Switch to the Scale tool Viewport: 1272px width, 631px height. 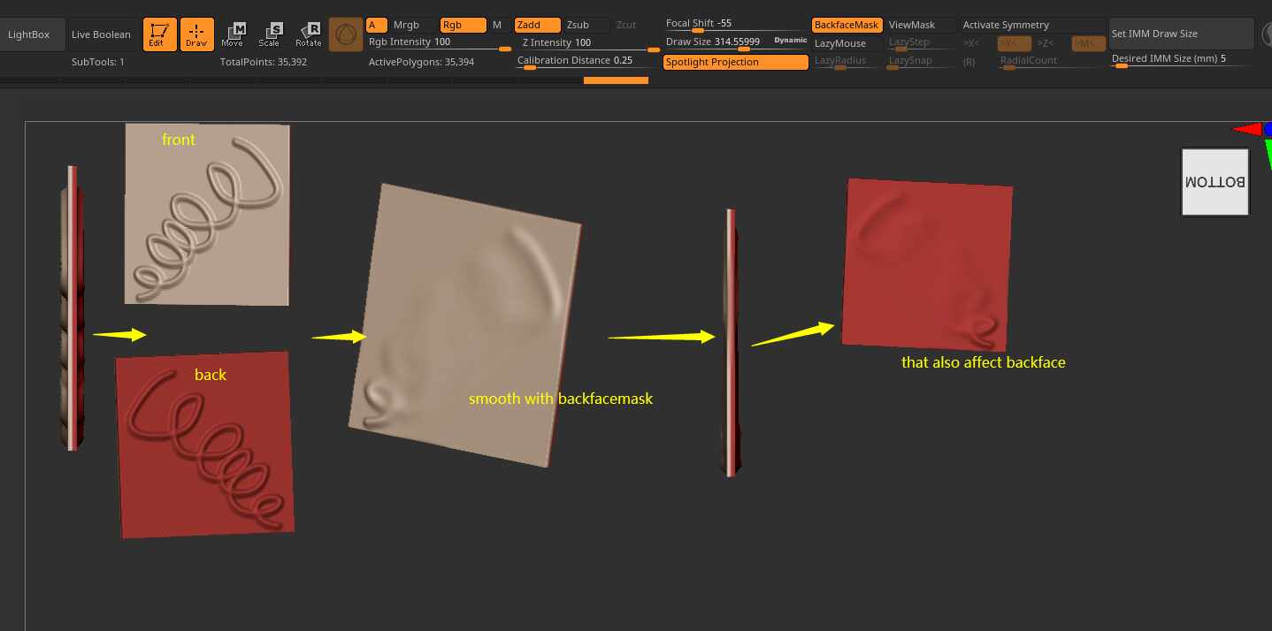[270, 34]
